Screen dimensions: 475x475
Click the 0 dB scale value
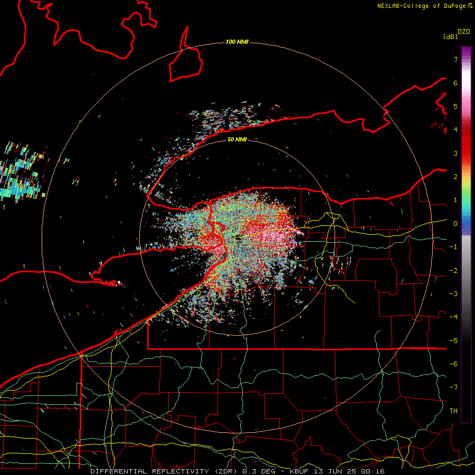click(455, 224)
